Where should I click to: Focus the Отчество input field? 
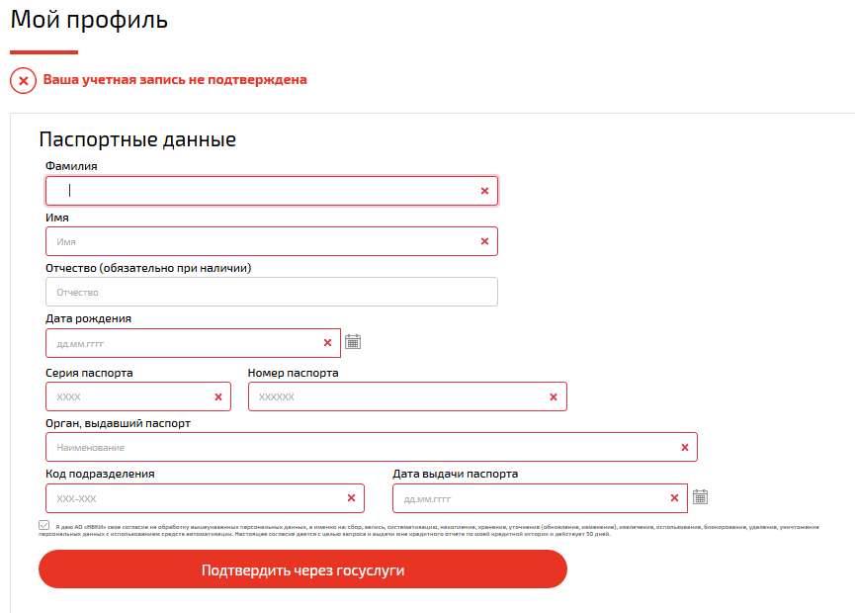click(x=272, y=292)
